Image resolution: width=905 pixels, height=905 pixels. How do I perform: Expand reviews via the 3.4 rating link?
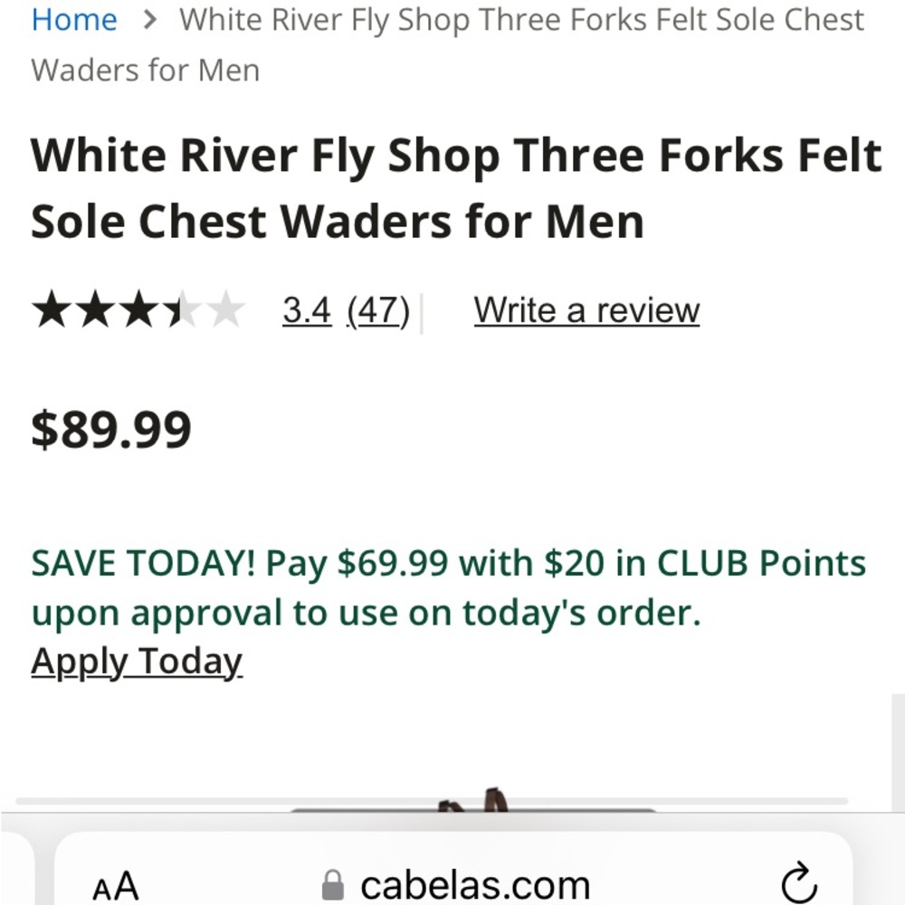(307, 310)
